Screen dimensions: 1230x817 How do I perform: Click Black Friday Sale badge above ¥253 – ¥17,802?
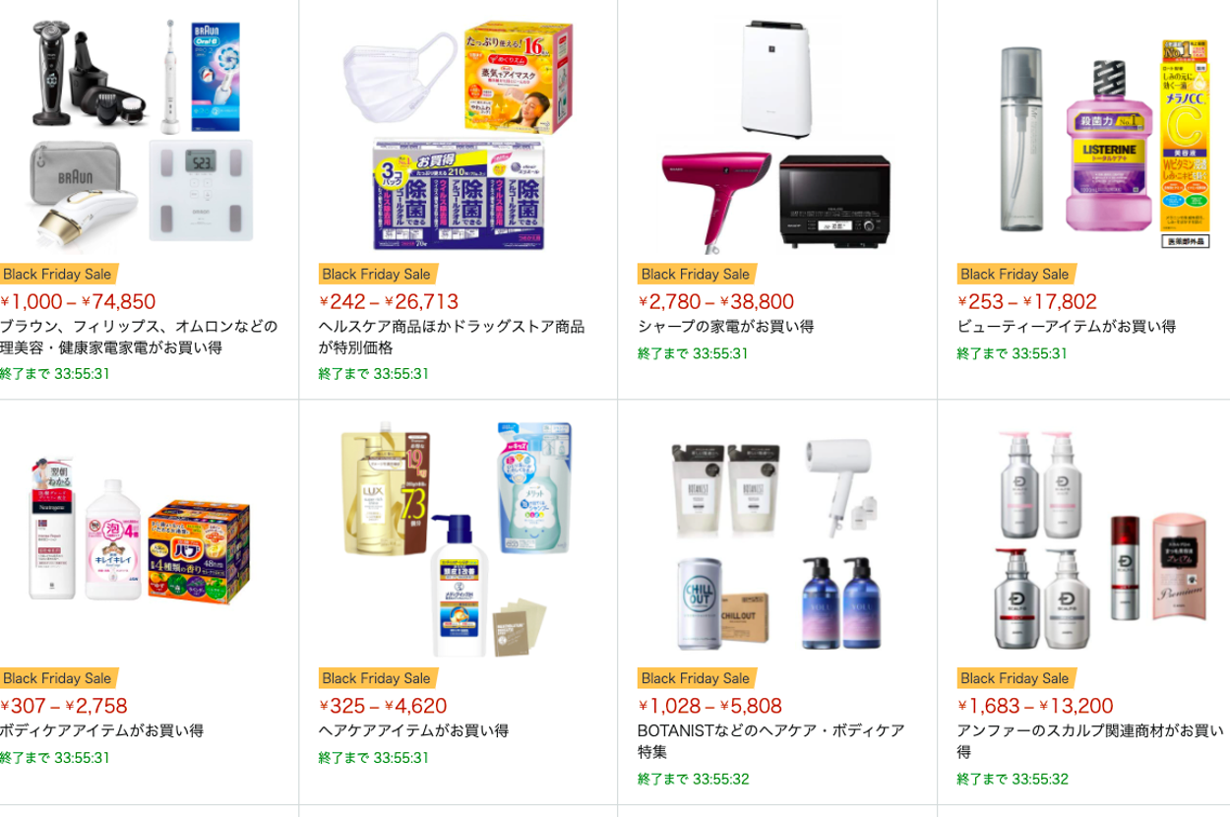pos(1015,275)
